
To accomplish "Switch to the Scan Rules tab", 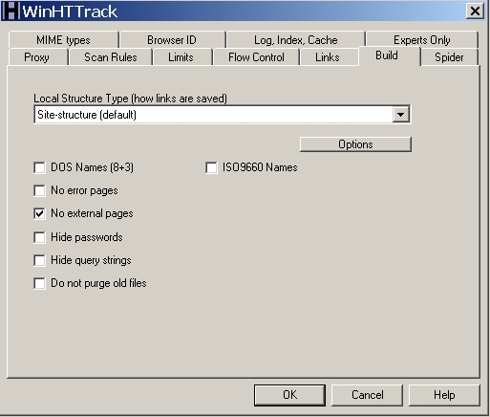I will coord(111,57).
